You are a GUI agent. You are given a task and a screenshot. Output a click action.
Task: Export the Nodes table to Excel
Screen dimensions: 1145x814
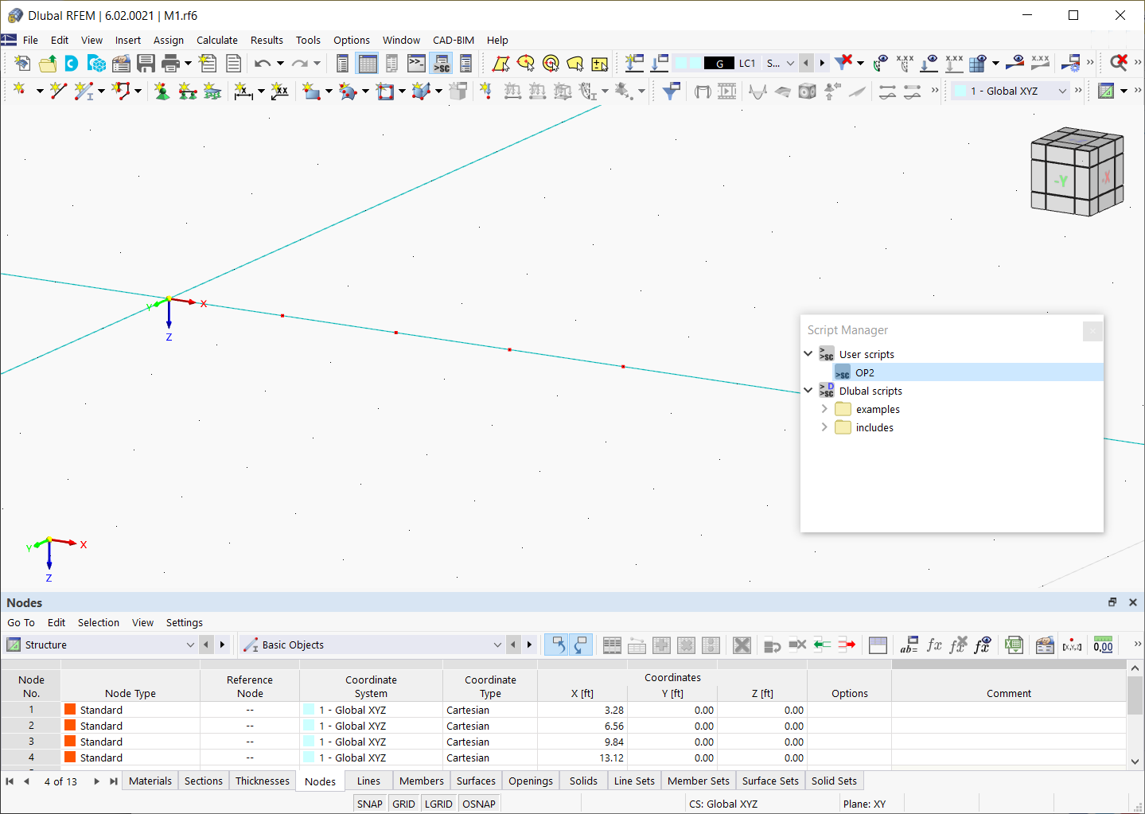(1014, 645)
